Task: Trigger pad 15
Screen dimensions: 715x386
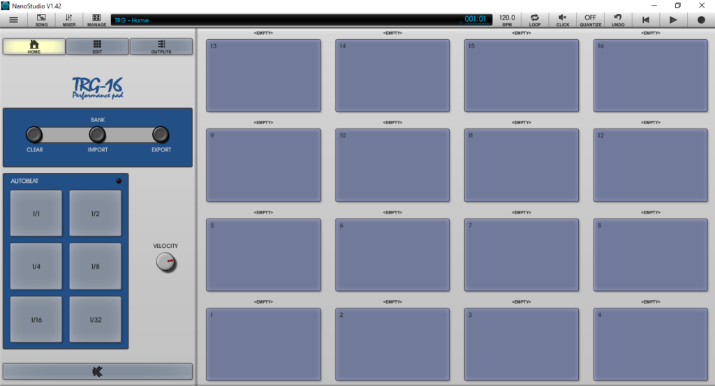Action: pyautogui.click(x=522, y=75)
